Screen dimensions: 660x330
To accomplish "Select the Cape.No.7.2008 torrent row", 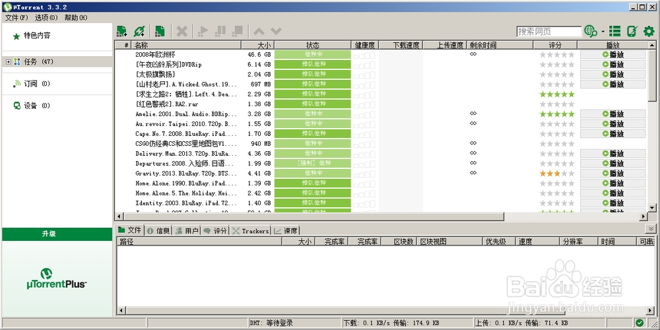I will (381, 134).
